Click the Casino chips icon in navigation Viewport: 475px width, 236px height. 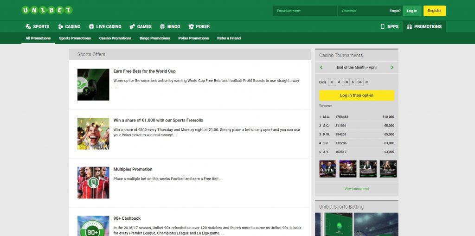tap(61, 26)
